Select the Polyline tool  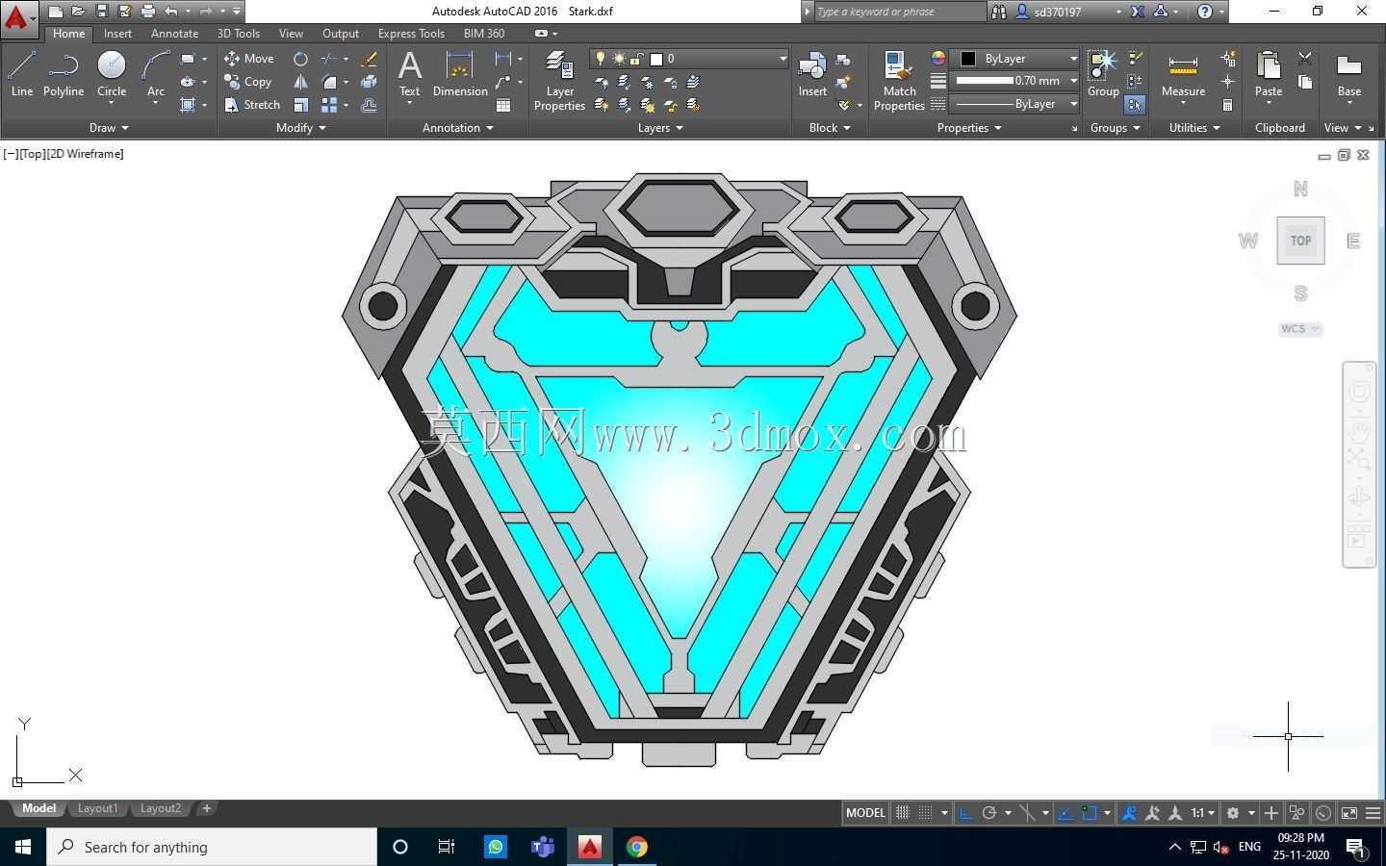(x=64, y=75)
